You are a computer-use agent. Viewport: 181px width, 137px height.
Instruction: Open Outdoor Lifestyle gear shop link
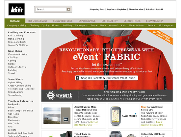click(17, 67)
